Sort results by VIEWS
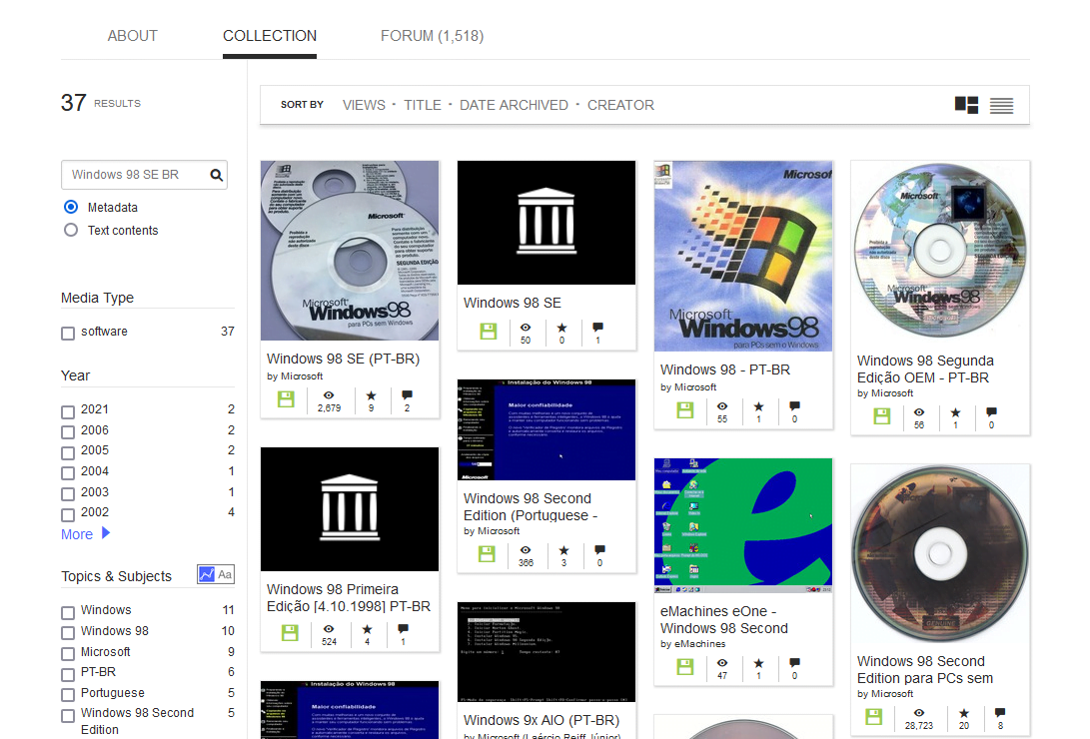The height and width of the screenshot is (739, 1090). pos(364,105)
